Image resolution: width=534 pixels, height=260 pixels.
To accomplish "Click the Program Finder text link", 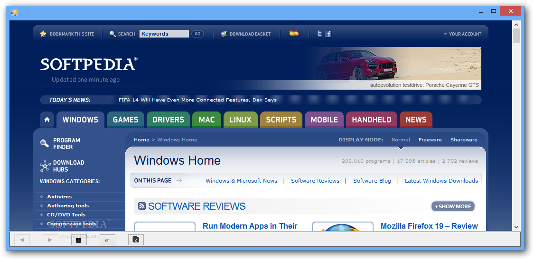I will [x=66, y=144].
